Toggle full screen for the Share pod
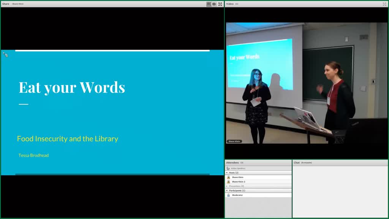This screenshot has width=389, height=219. [x=220, y=4]
